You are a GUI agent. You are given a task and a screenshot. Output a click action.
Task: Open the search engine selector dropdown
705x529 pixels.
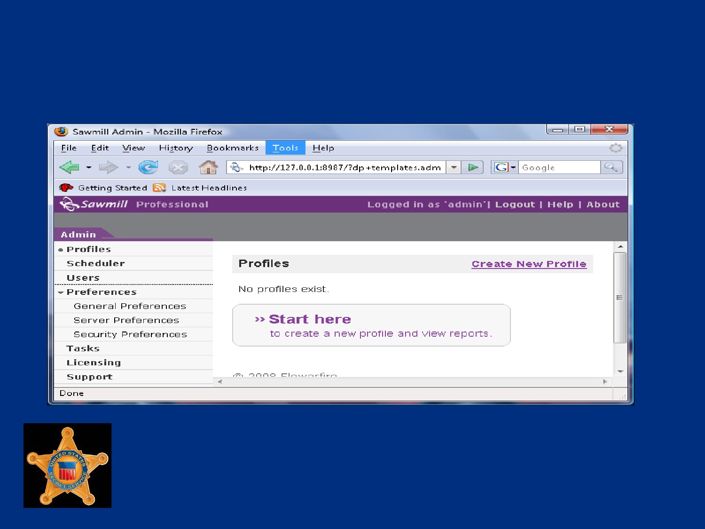[x=513, y=167]
